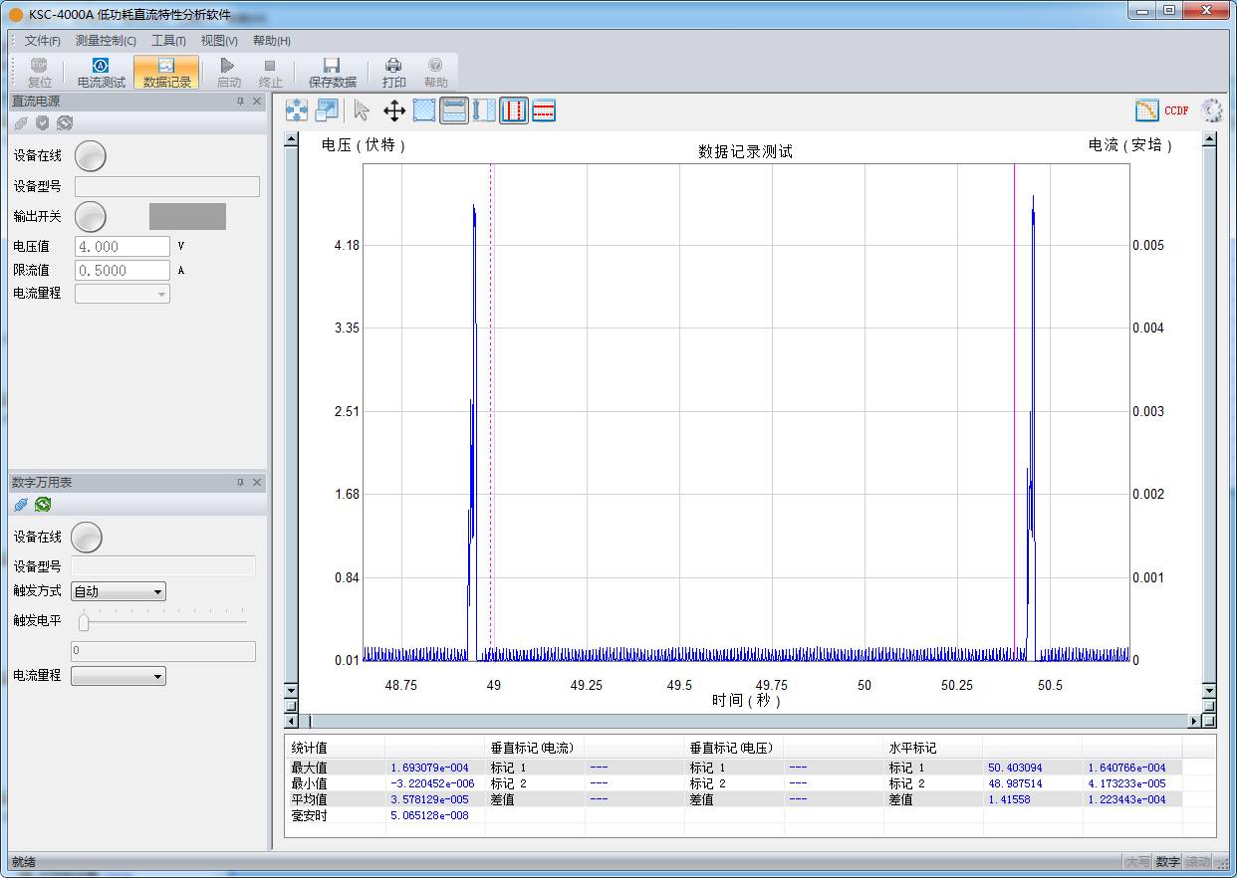Pin the 数字万用表 panel
The height and width of the screenshot is (878, 1237).
[x=240, y=483]
